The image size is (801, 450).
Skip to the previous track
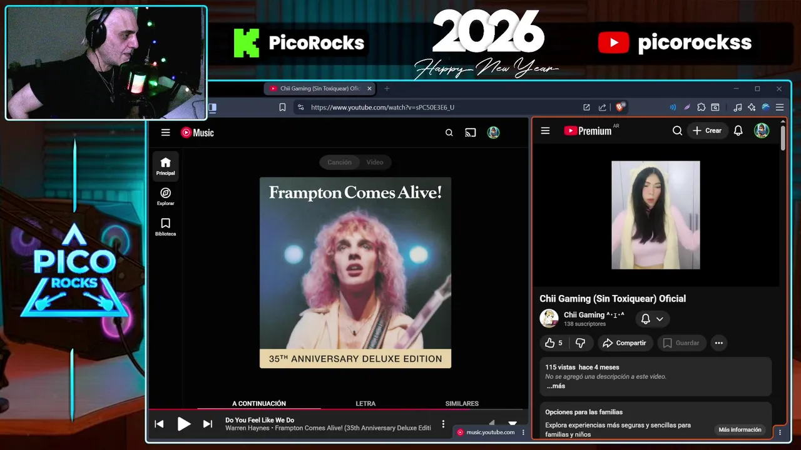[x=159, y=424]
